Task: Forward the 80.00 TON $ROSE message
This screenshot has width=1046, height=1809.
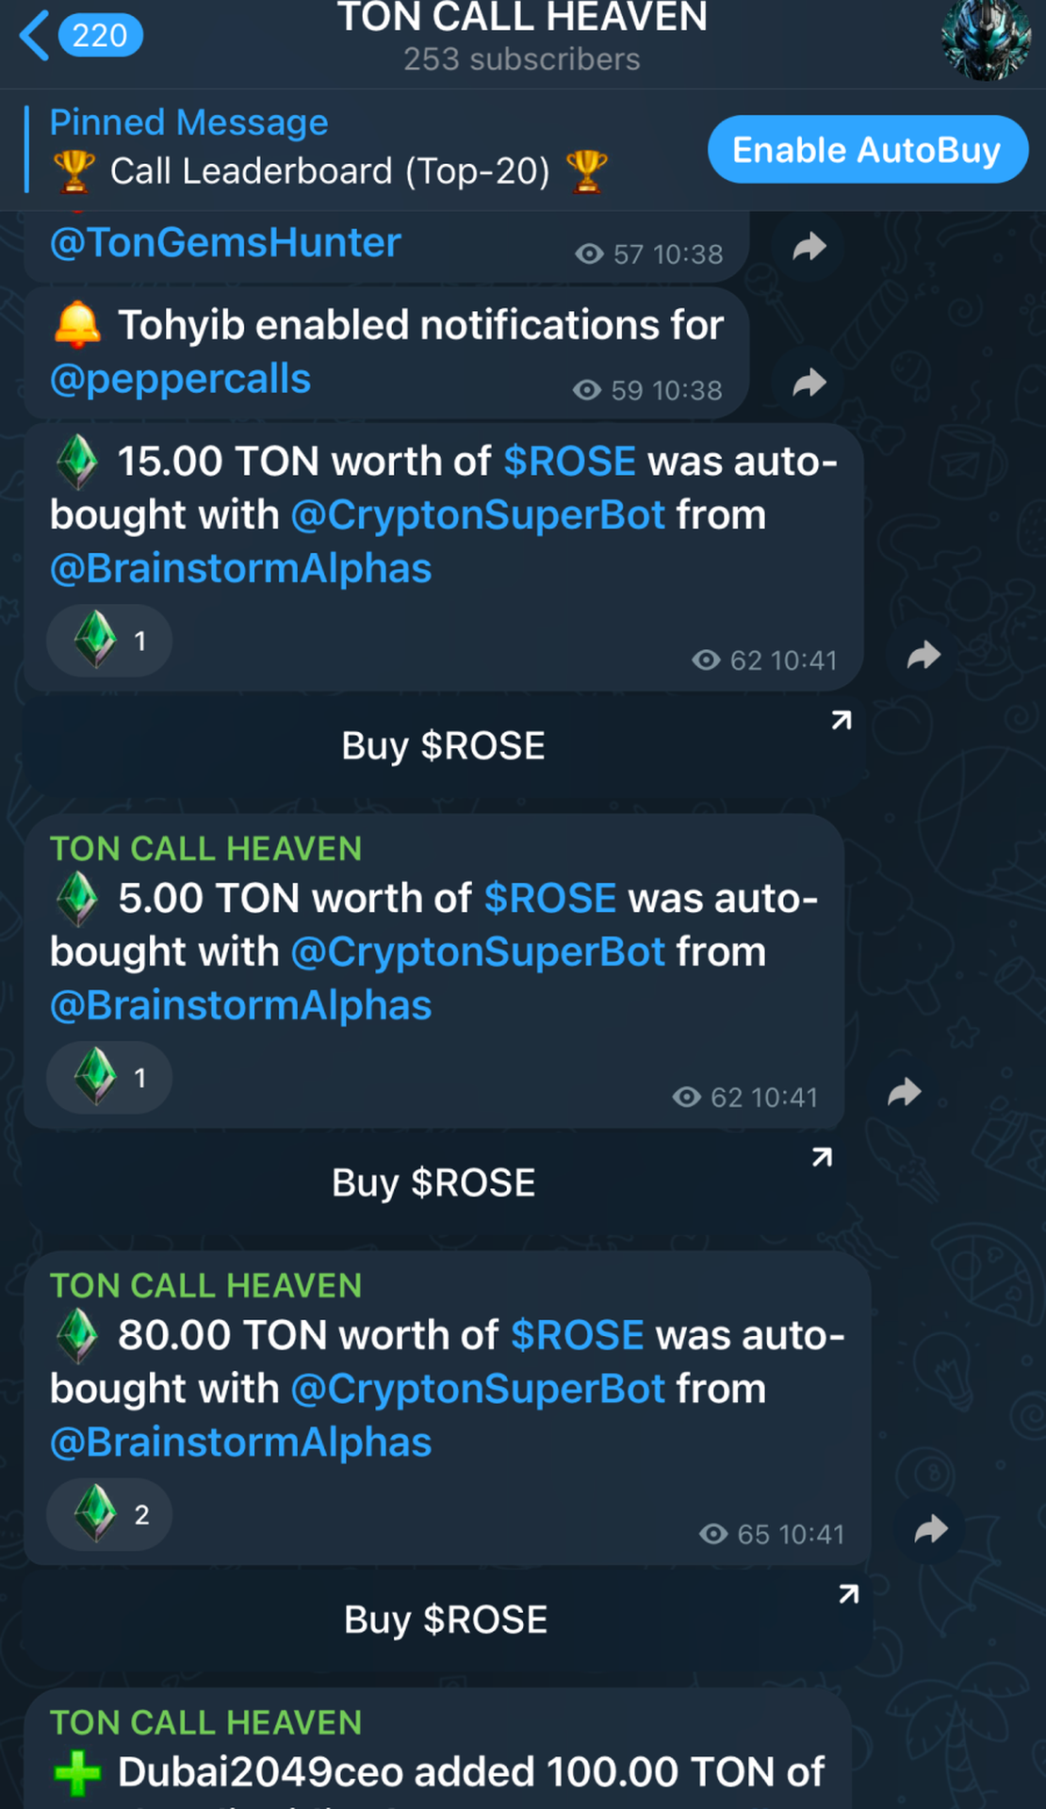Action: (x=931, y=1529)
